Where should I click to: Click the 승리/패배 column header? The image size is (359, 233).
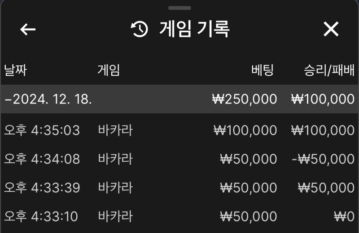(329, 70)
